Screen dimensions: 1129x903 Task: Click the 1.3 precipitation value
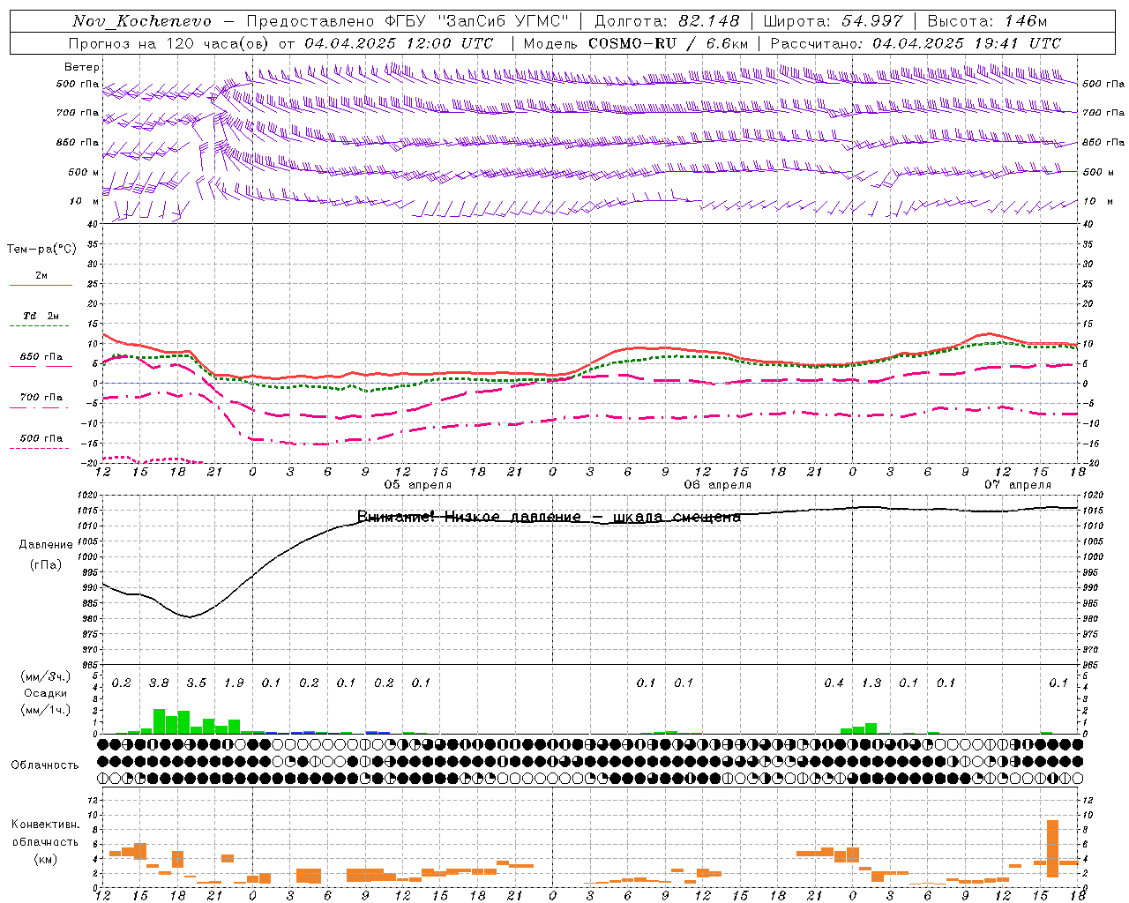[x=871, y=683]
